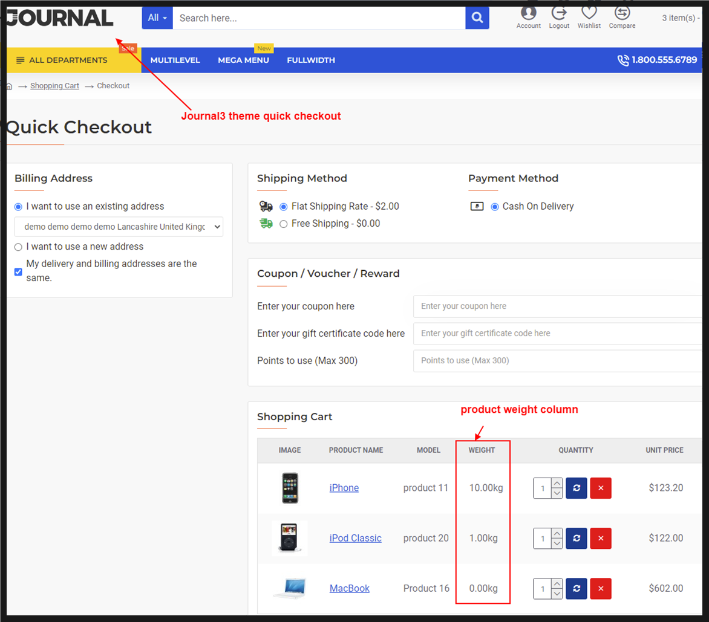Choose 'I want to use a new address'
Viewport: 709px width, 622px height.
coord(18,247)
